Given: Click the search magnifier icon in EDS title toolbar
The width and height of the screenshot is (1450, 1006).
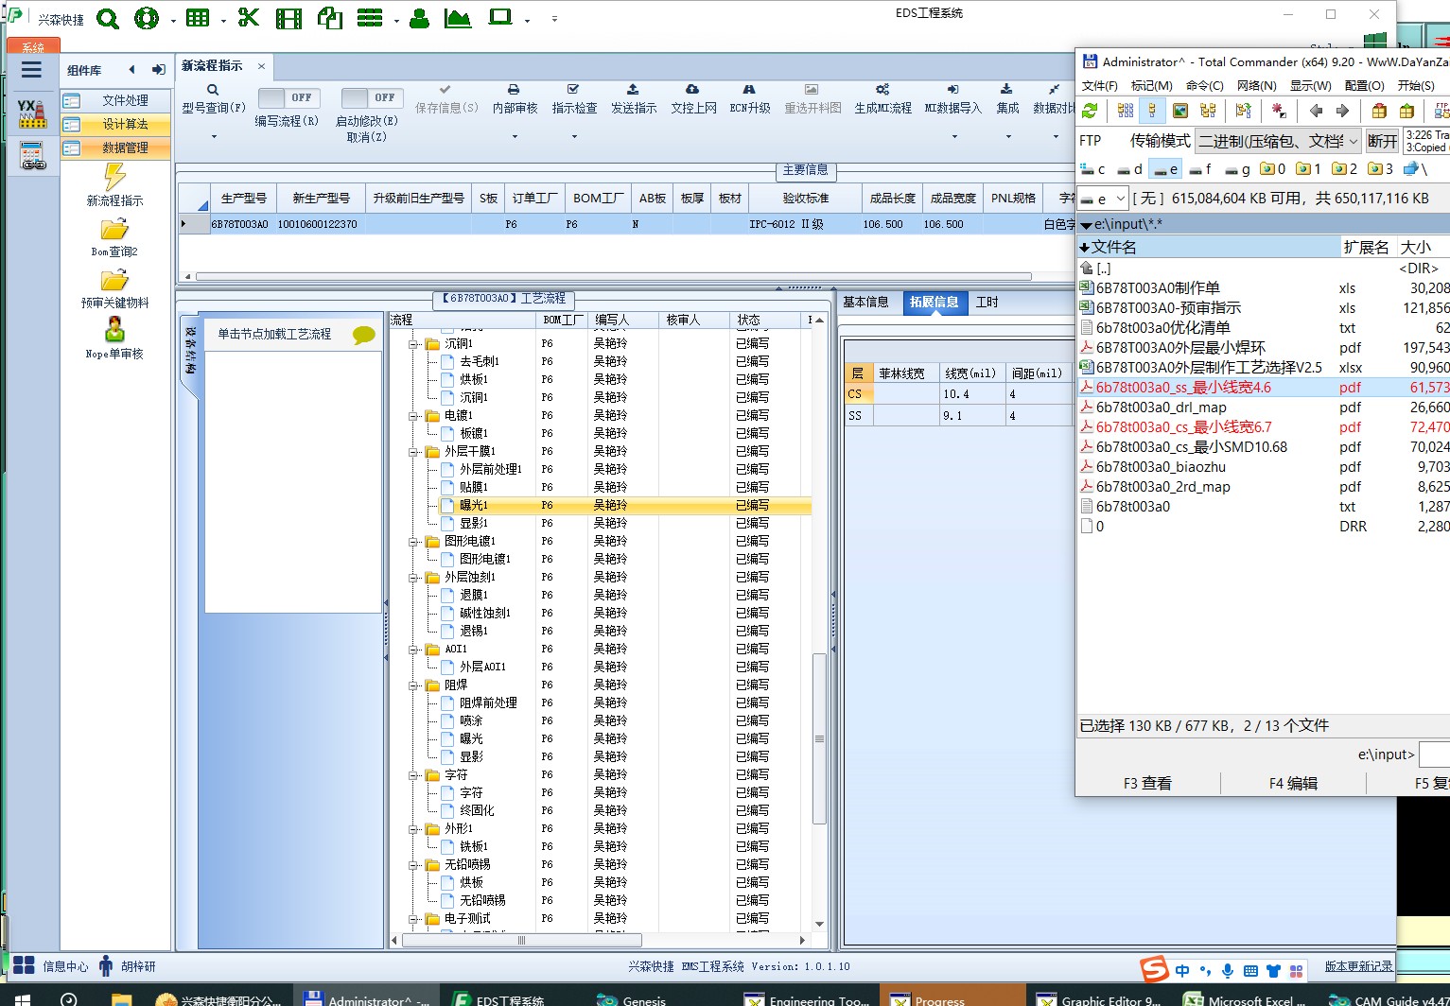Looking at the screenshot, I should click(x=108, y=18).
